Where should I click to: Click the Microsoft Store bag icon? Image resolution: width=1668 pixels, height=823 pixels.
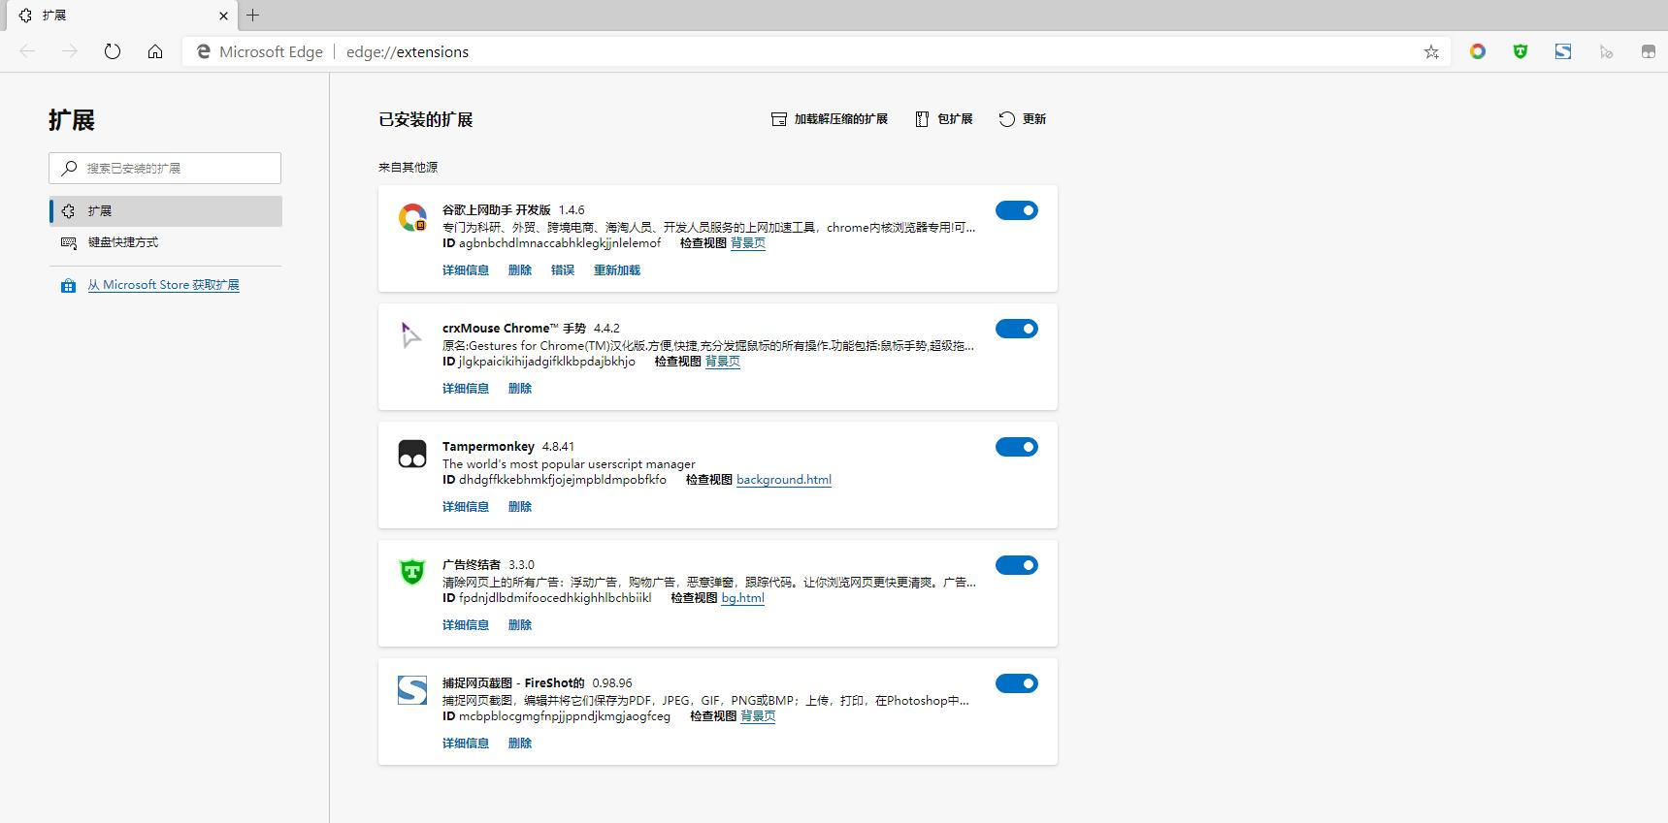[68, 286]
